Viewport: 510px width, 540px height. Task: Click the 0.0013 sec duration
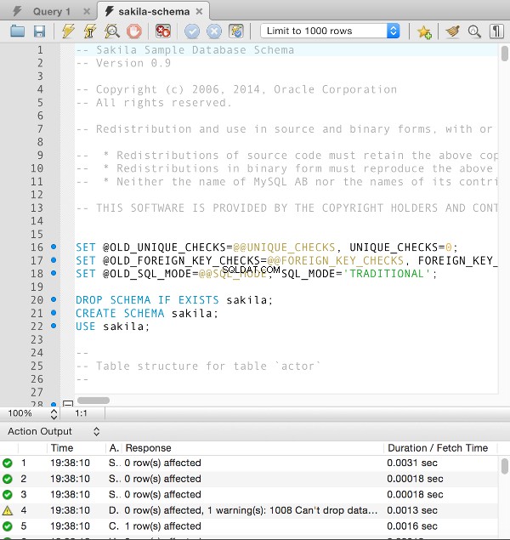(412, 510)
